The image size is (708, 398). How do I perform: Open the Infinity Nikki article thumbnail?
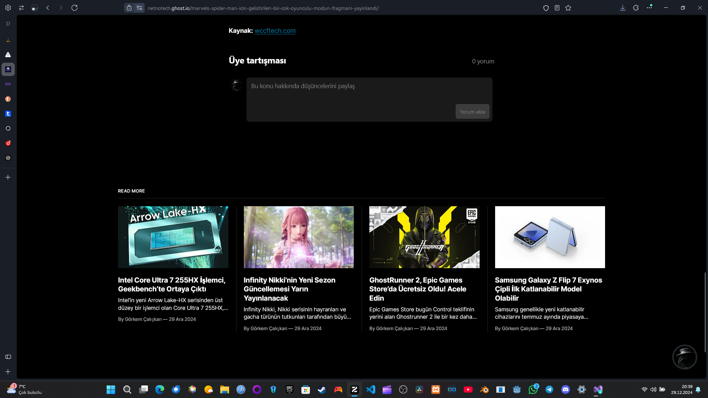(x=298, y=237)
